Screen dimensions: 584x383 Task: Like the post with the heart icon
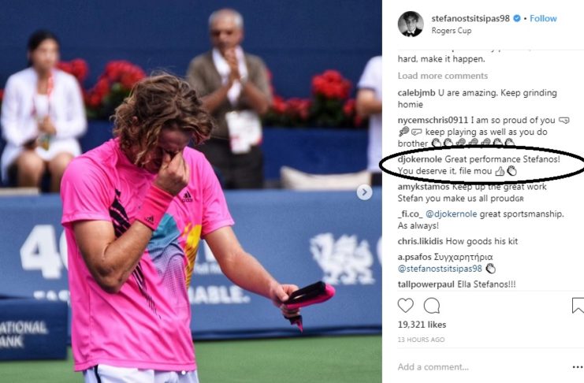(x=406, y=306)
